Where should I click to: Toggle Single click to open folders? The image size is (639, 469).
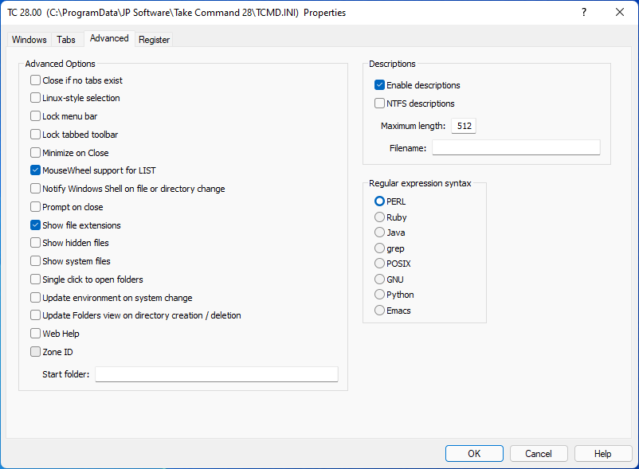tap(35, 279)
